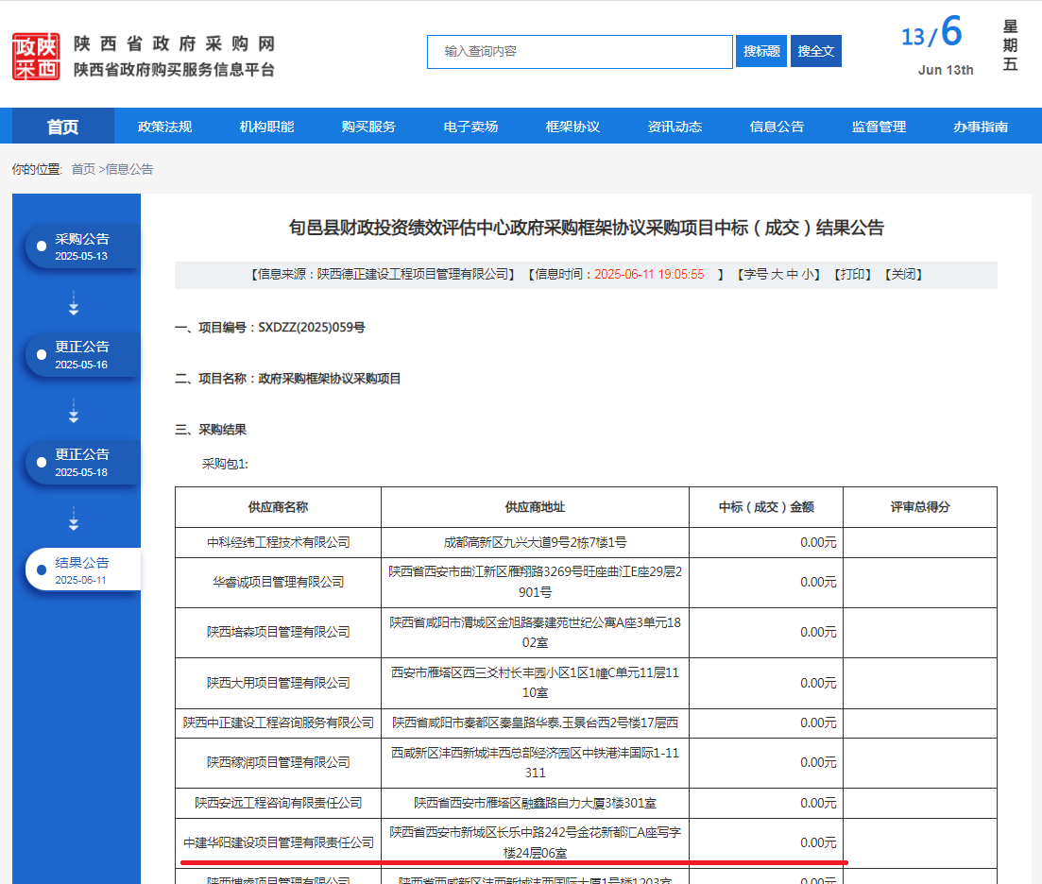Open the 办事指南 menu item

tap(981, 127)
